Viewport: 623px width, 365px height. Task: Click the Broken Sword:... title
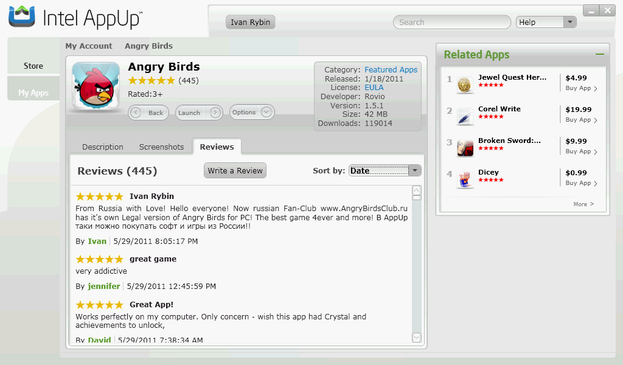pos(509,141)
